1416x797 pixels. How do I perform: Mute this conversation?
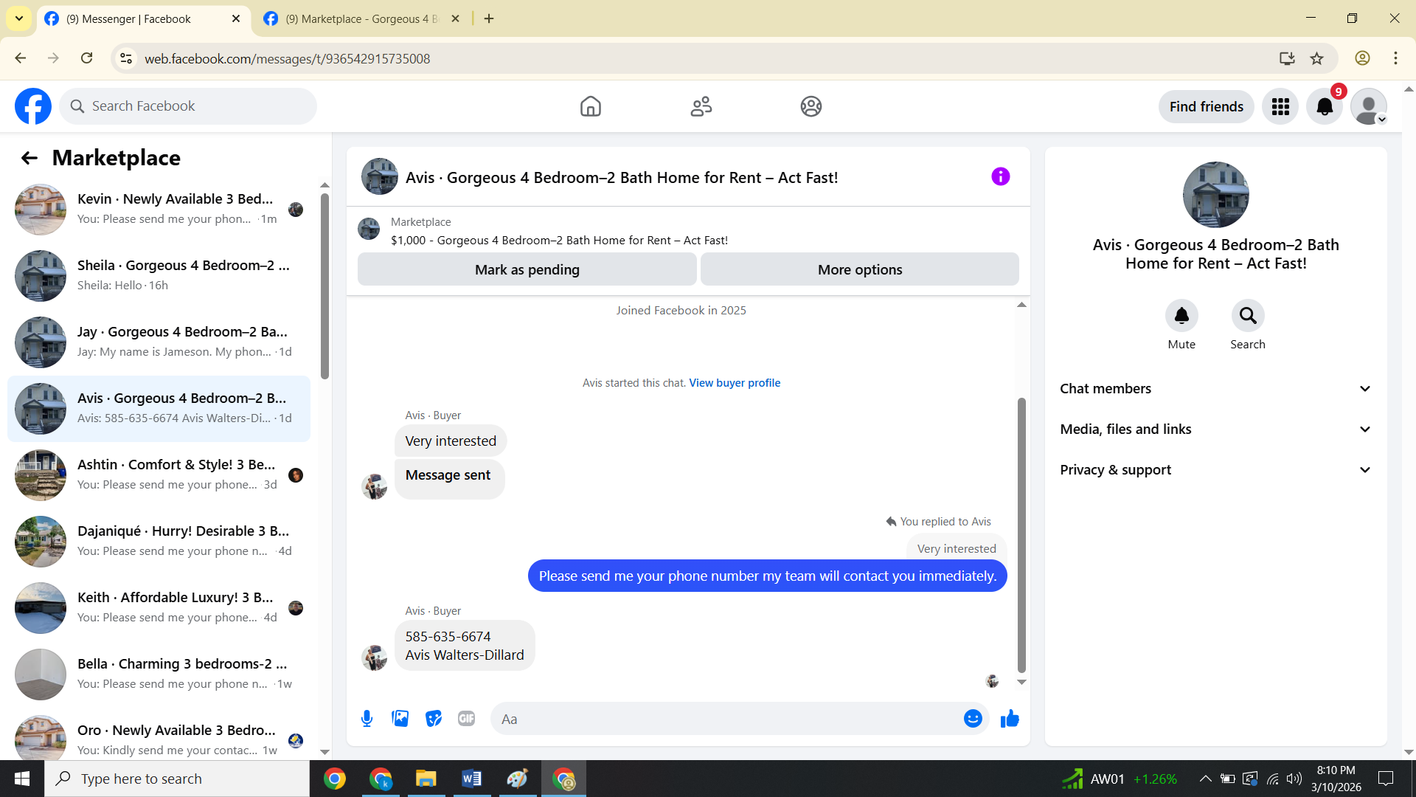(1181, 316)
